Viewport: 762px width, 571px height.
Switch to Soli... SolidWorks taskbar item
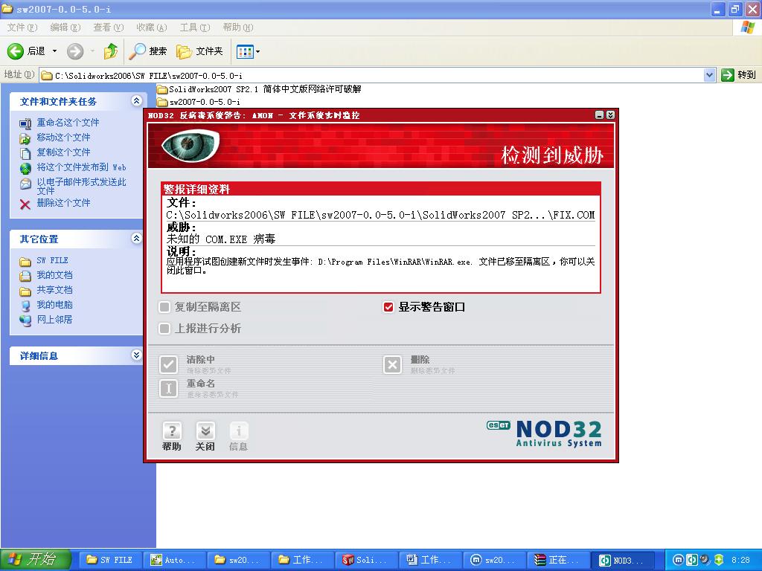(366, 560)
